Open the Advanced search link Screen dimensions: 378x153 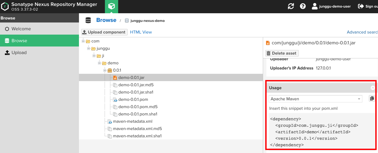pyautogui.click(x=362, y=32)
